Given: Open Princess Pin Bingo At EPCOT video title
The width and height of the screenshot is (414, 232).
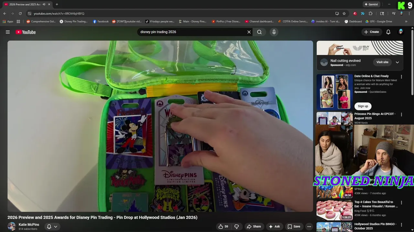Looking at the screenshot, I should pos(375,116).
